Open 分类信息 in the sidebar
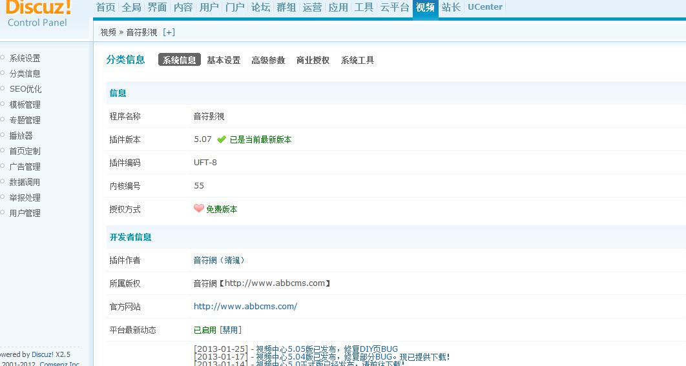This screenshot has width=686, height=366. [x=25, y=74]
